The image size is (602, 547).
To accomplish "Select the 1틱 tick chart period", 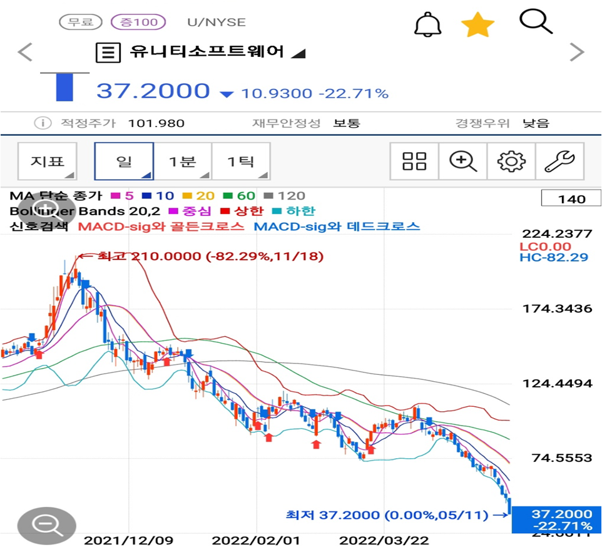I will tap(241, 161).
